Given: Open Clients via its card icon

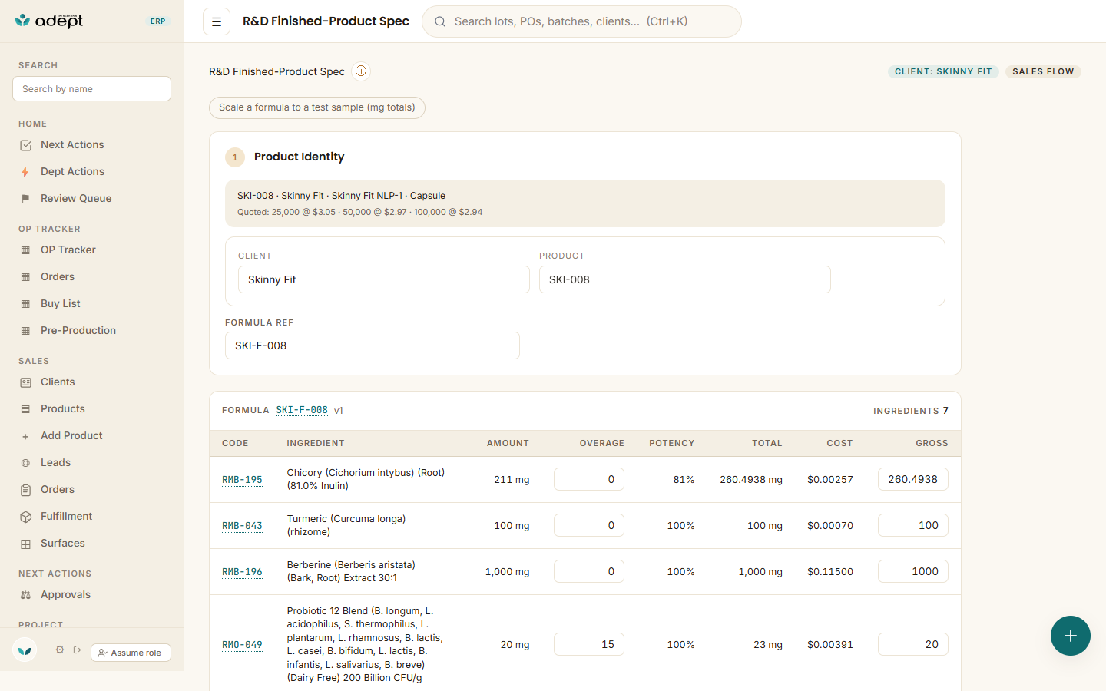Looking at the screenshot, I should point(26,382).
